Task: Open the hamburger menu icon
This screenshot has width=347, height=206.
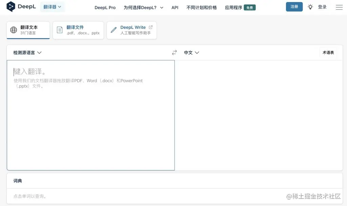Action: click(339, 7)
